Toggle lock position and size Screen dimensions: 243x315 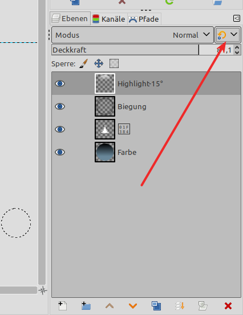tap(99, 63)
